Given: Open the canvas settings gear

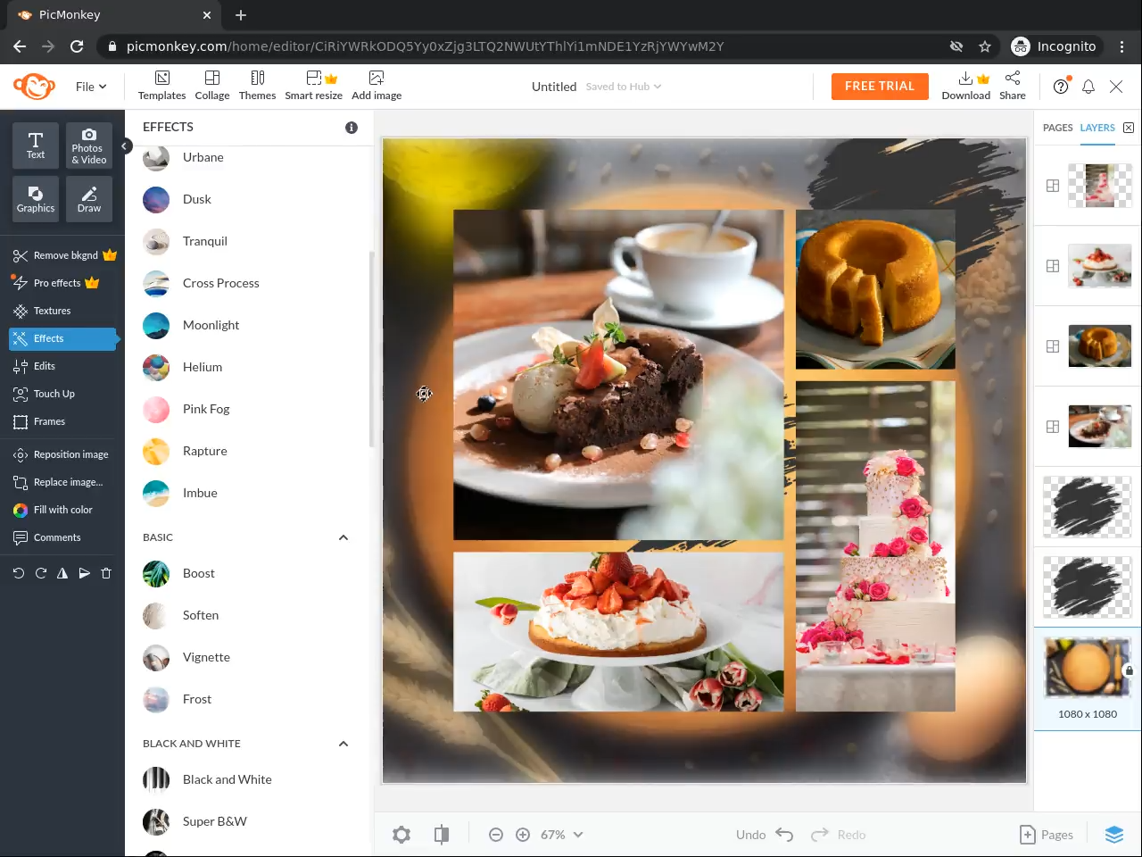Looking at the screenshot, I should tap(401, 835).
